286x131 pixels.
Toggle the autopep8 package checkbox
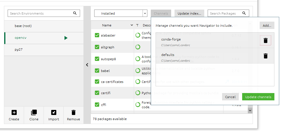pyautogui.click(x=97, y=59)
